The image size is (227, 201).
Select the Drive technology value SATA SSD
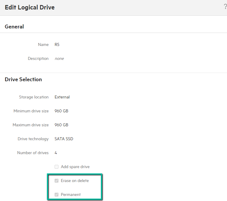pyautogui.click(x=64, y=139)
